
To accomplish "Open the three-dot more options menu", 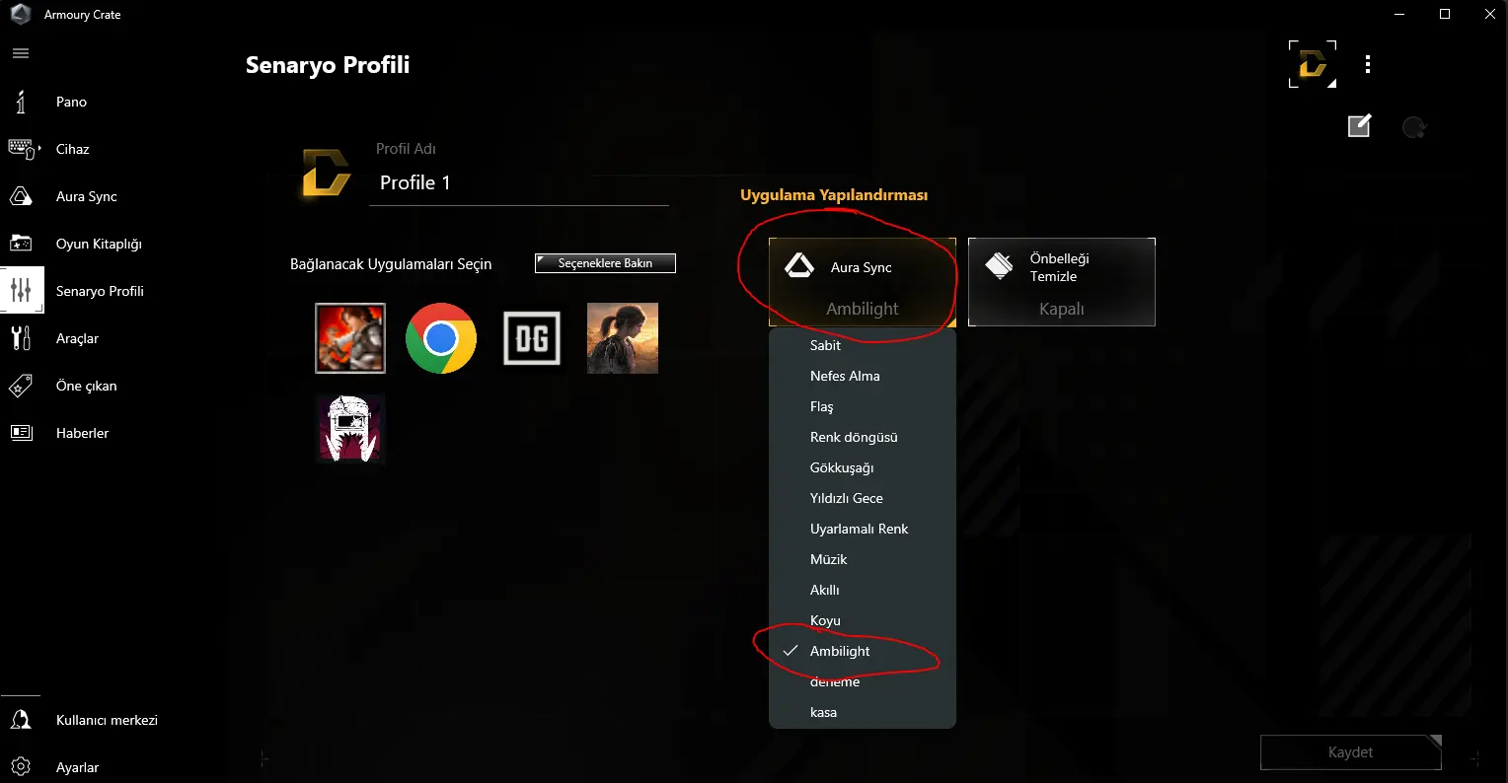I will point(1367,65).
